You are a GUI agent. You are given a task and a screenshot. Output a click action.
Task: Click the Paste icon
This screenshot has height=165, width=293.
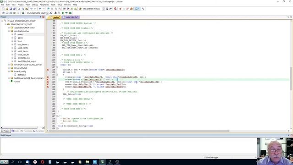[27, 9]
